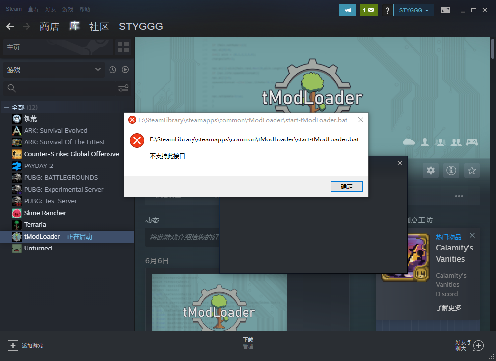Viewport: 496px width, 361px height.
Task: Open the green inbox notifications icon
Action: pyautogui.click(x=368, y=10)
